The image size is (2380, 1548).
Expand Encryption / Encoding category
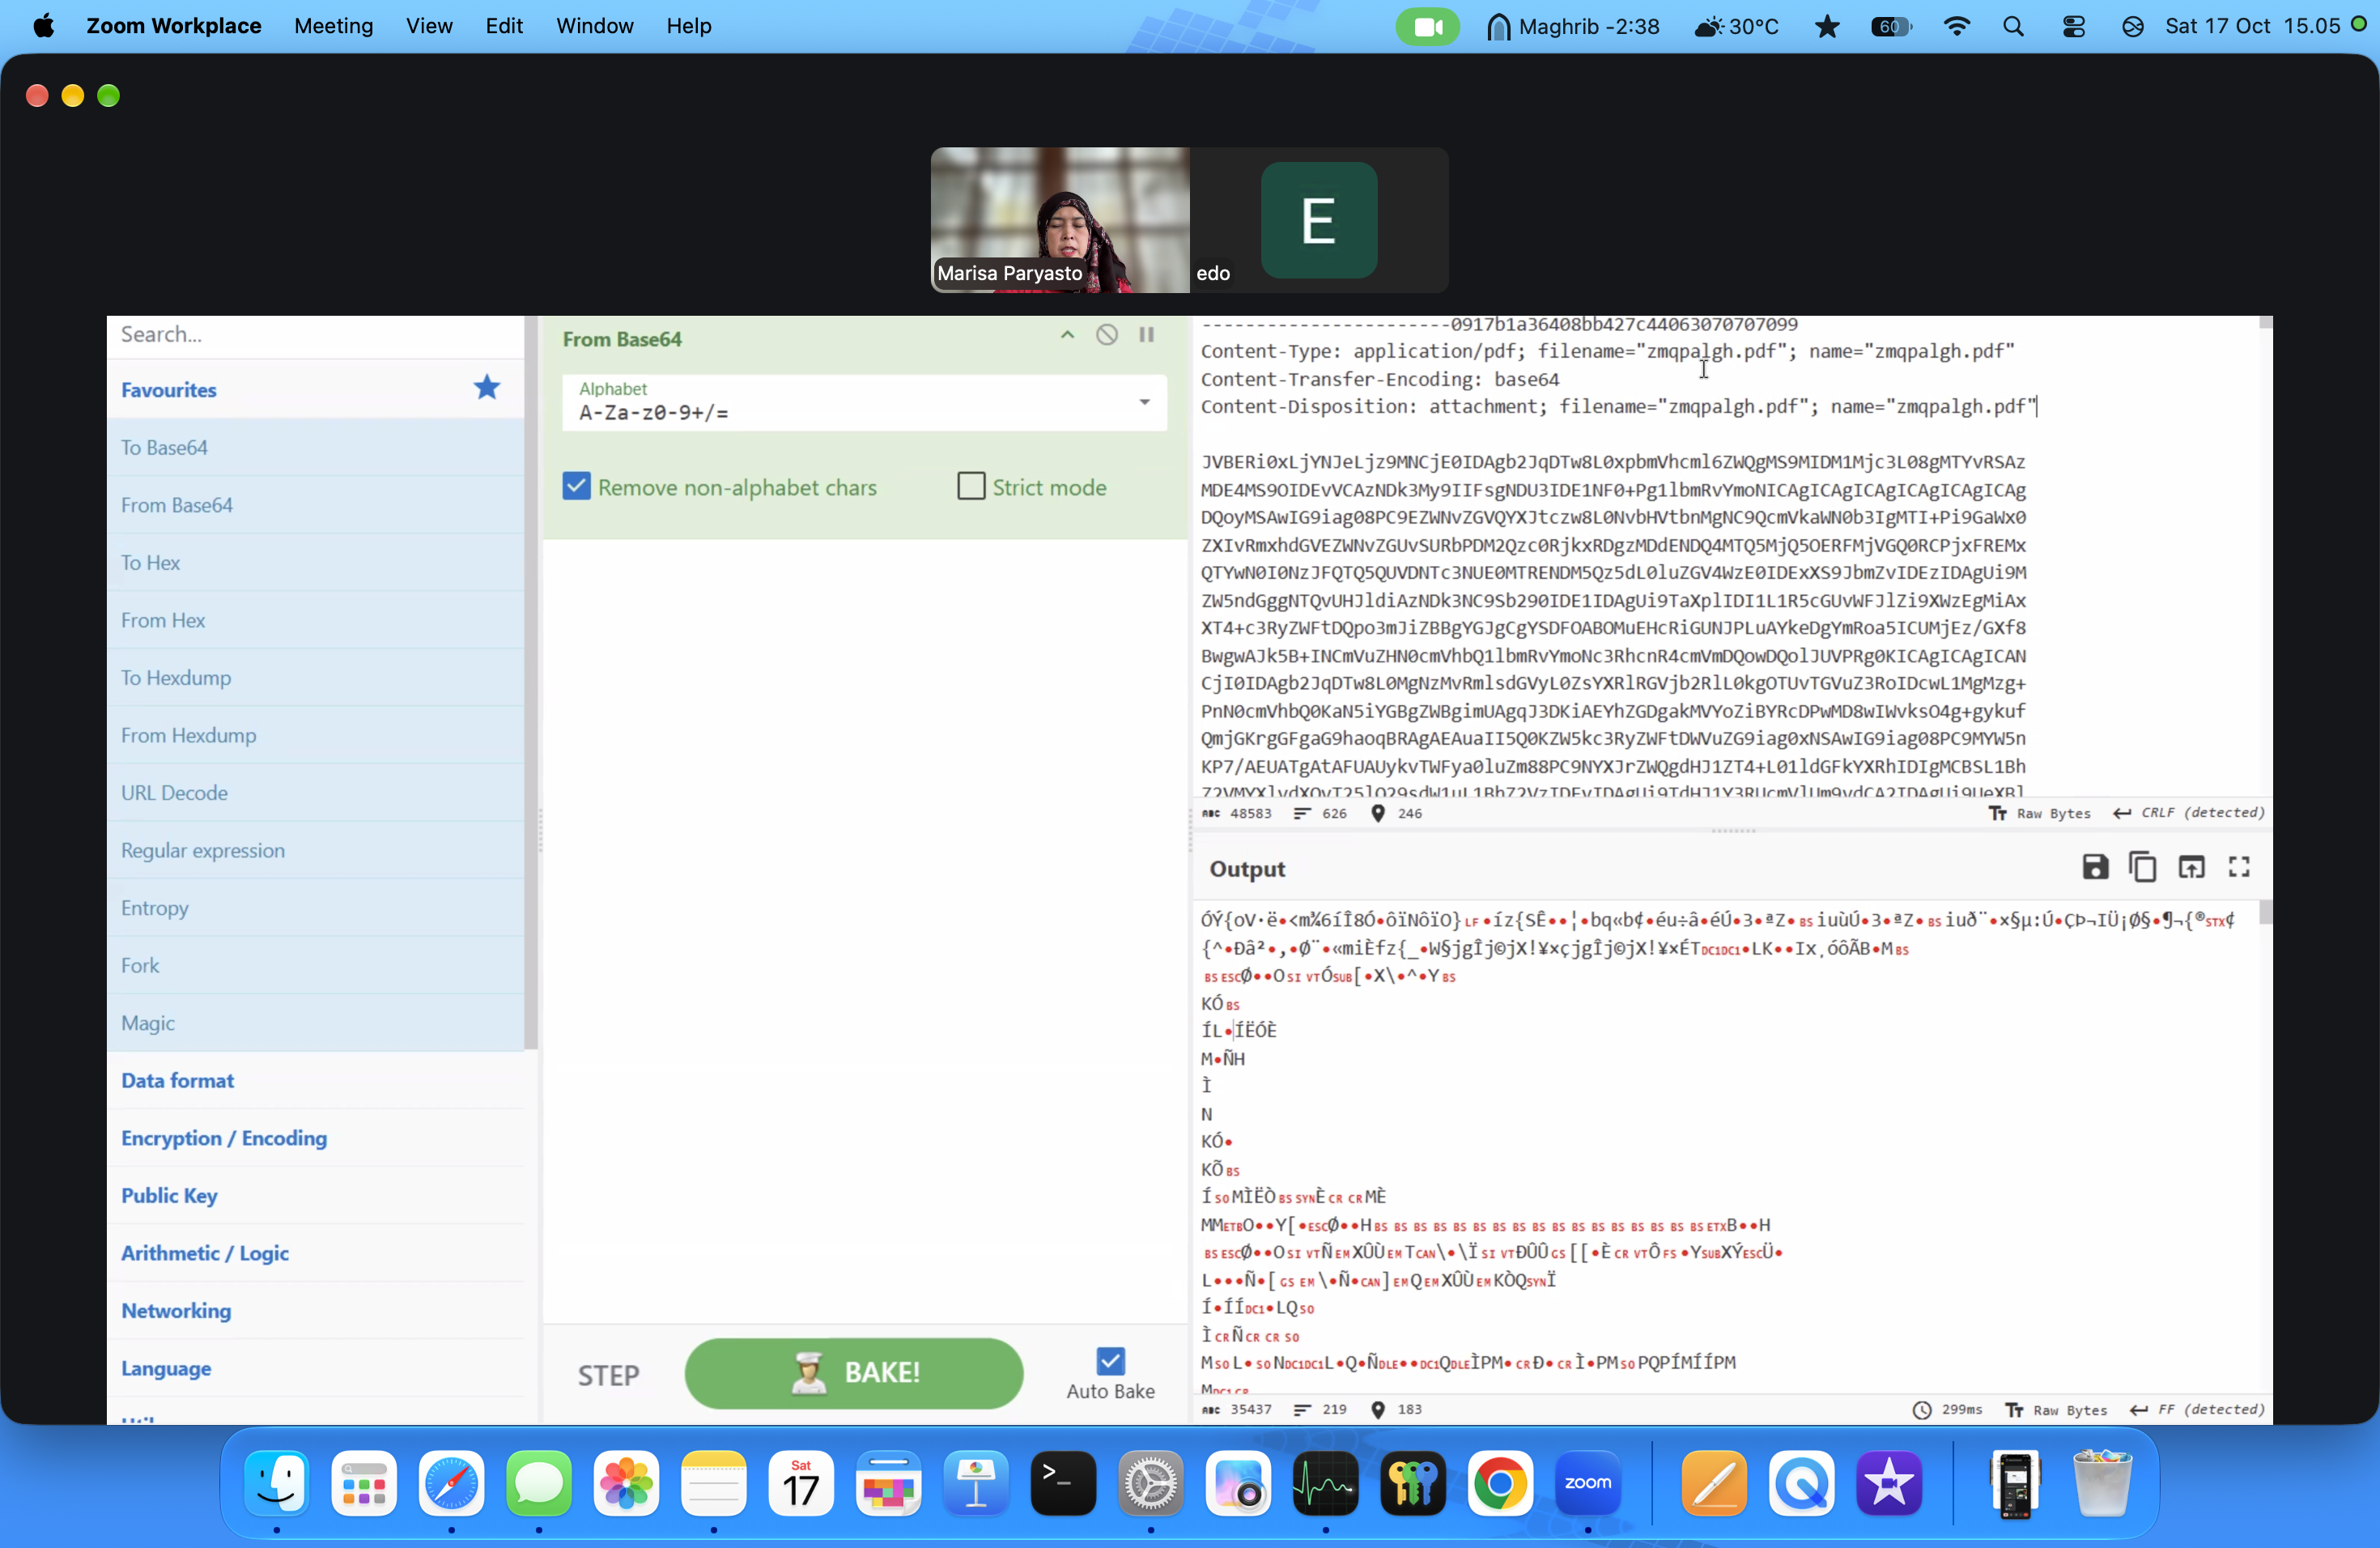(x=315, y=1138)
